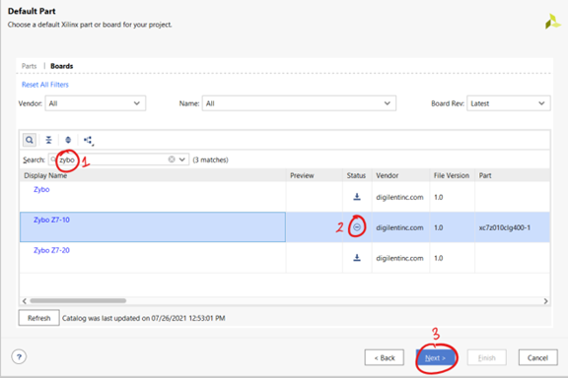The height and width of the screenshot is (378, 568).
Task: Click the horizontal scrollbar thumb
Action: [78, 300]
